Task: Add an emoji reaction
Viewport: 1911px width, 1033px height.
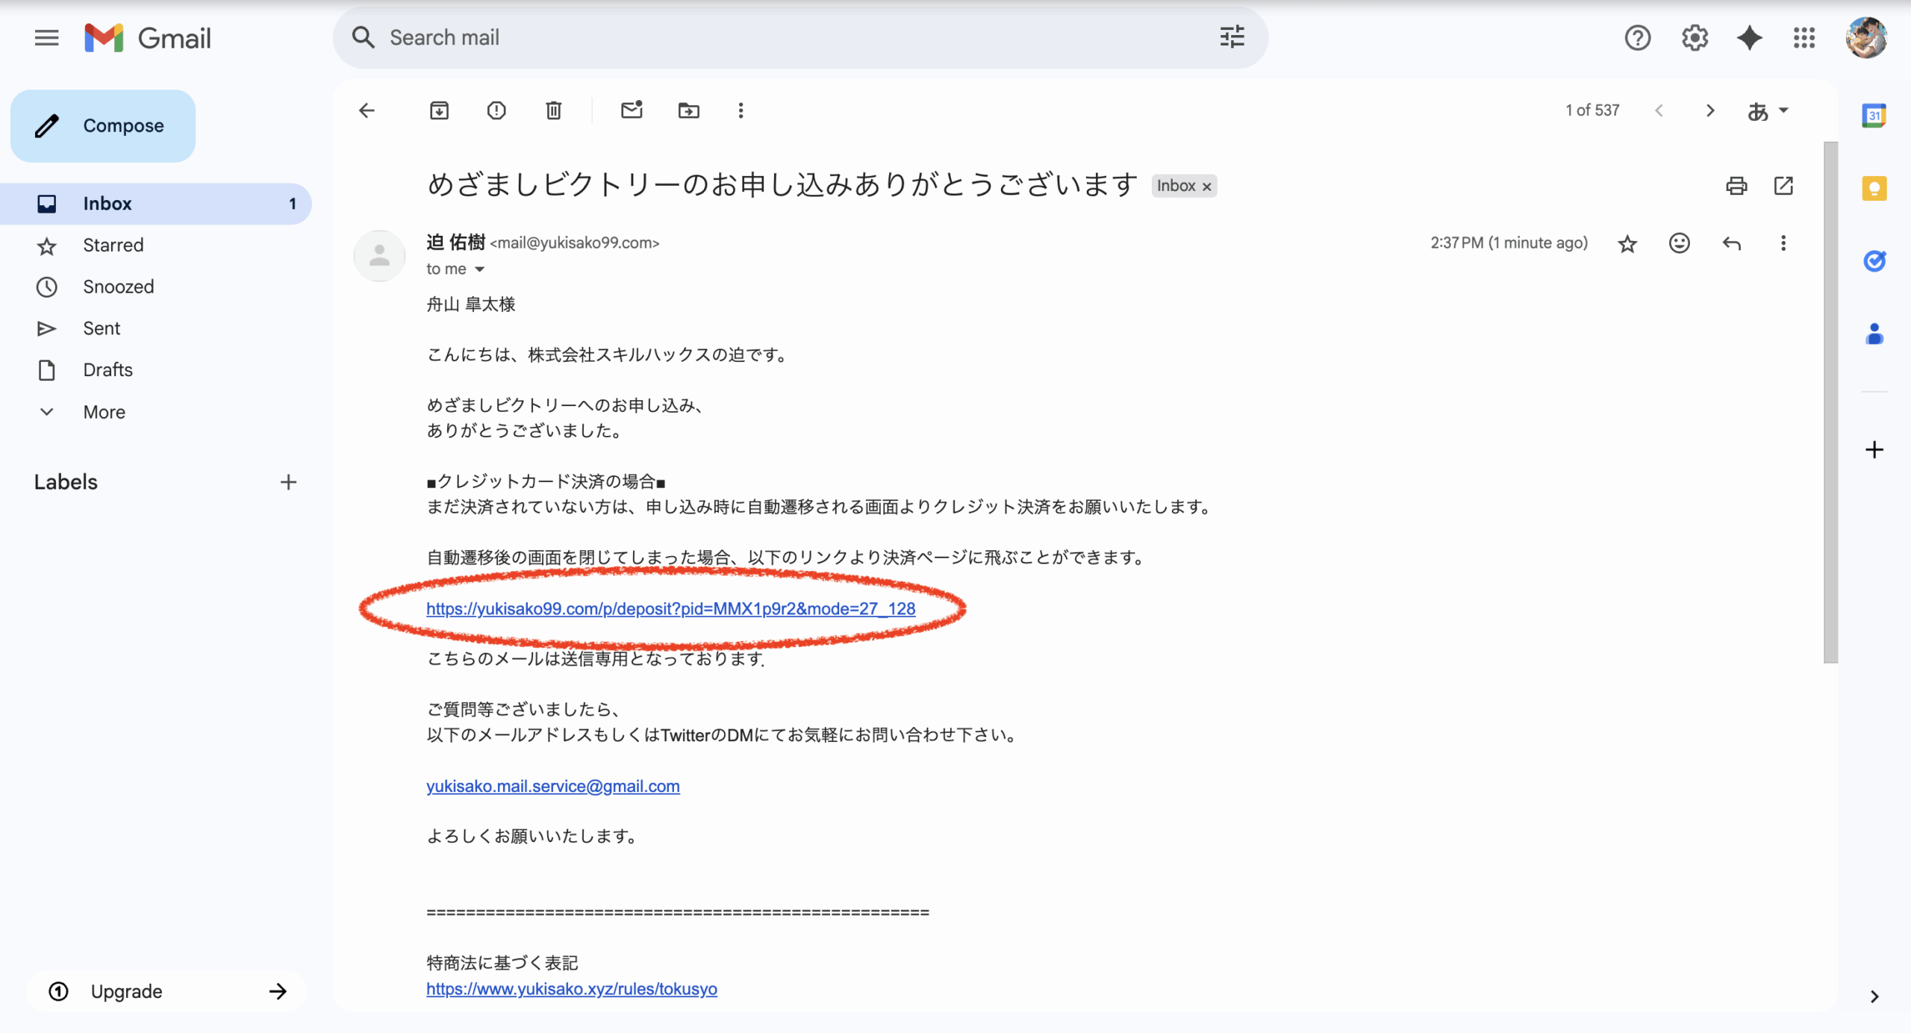Action: click(1679, 243)
